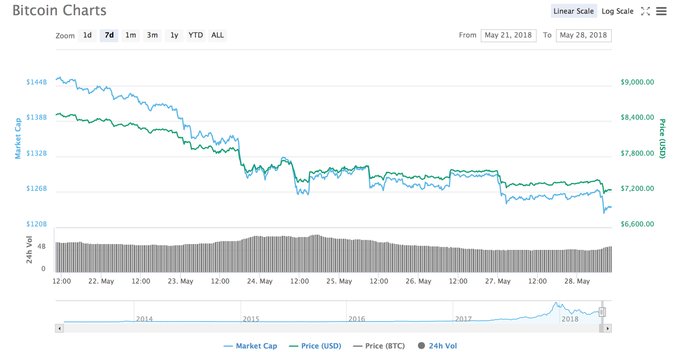
Task: Edit the To date field
Action: [x=583, y=35]
